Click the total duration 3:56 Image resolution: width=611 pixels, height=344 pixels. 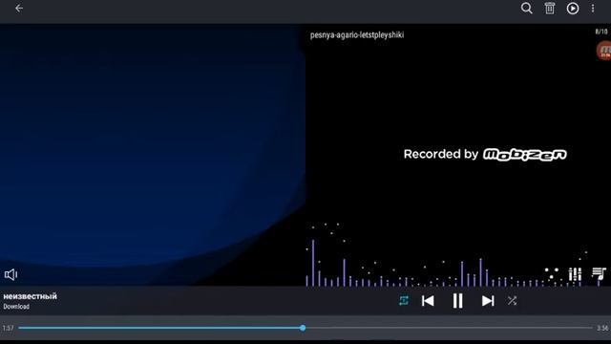[602, 328]
